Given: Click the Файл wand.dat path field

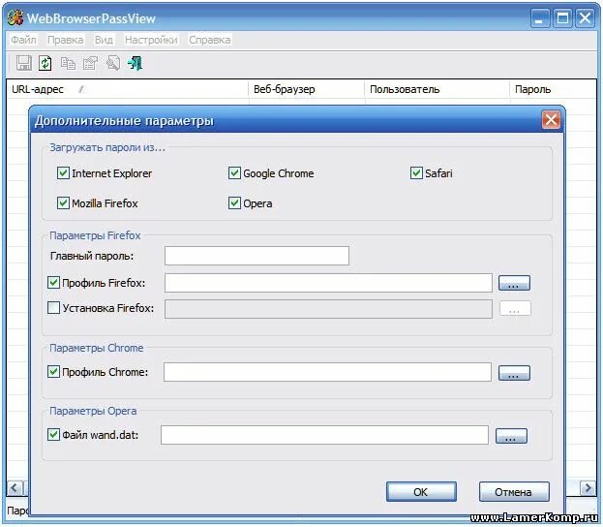Looking at the screenshot, I should point(324,435).
